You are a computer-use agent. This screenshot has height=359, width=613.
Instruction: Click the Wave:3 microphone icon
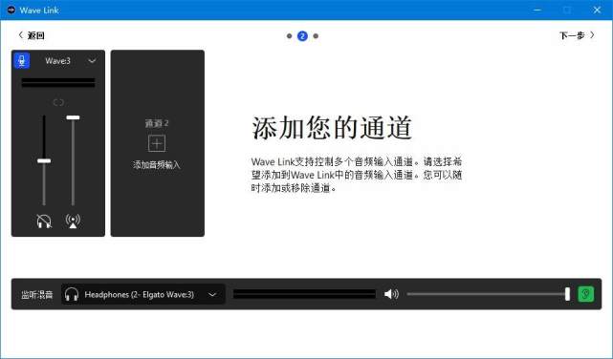22,61
